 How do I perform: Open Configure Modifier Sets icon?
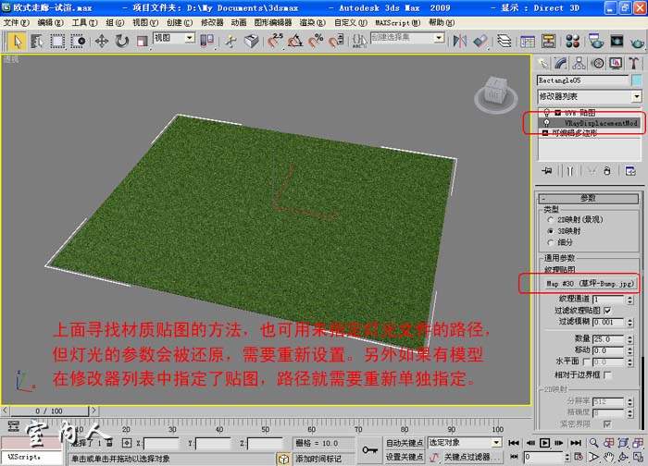(x=630, y=171)
